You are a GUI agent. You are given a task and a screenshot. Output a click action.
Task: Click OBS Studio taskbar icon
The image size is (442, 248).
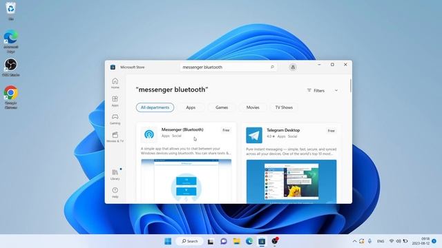click(x=275, y=241)
